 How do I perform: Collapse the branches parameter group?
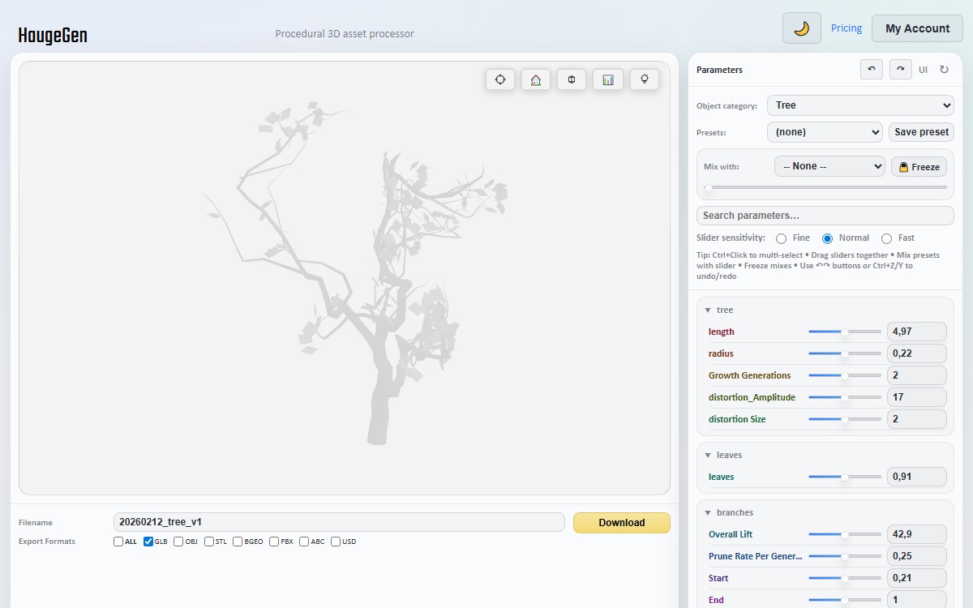(x=708, y=512)
